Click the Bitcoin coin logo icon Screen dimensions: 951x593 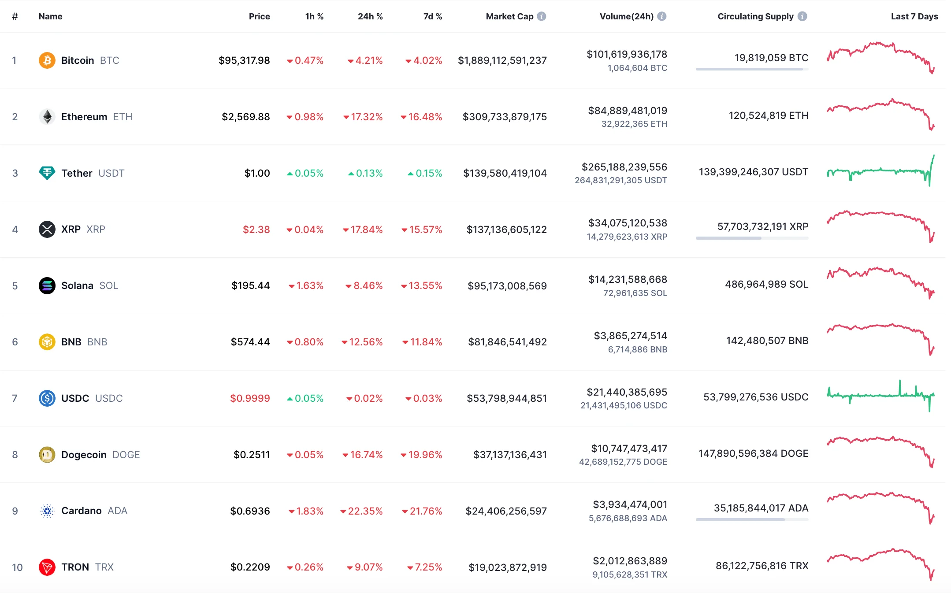click(47, 60)
